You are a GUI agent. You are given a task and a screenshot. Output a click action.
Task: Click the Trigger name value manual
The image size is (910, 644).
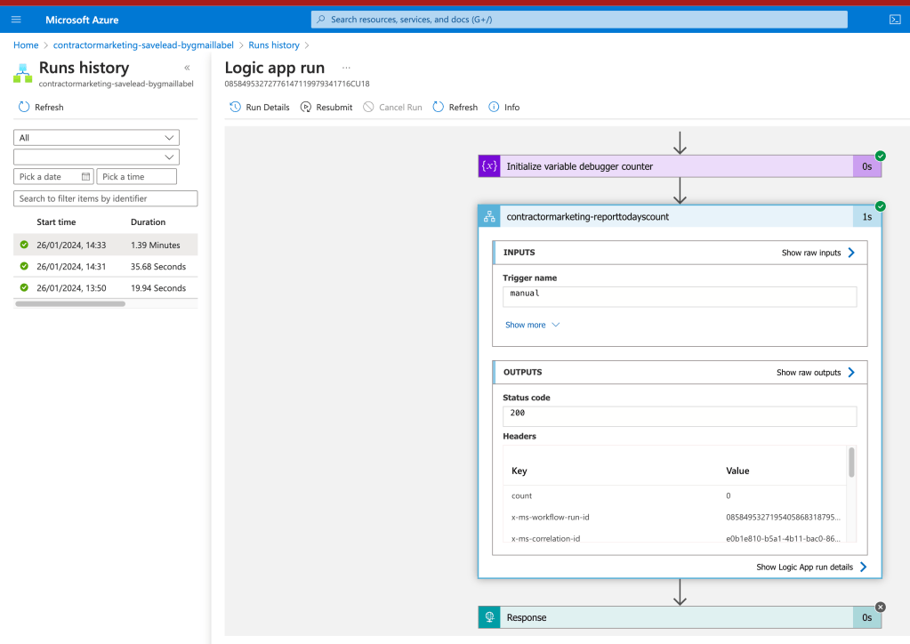coord(680,296)
